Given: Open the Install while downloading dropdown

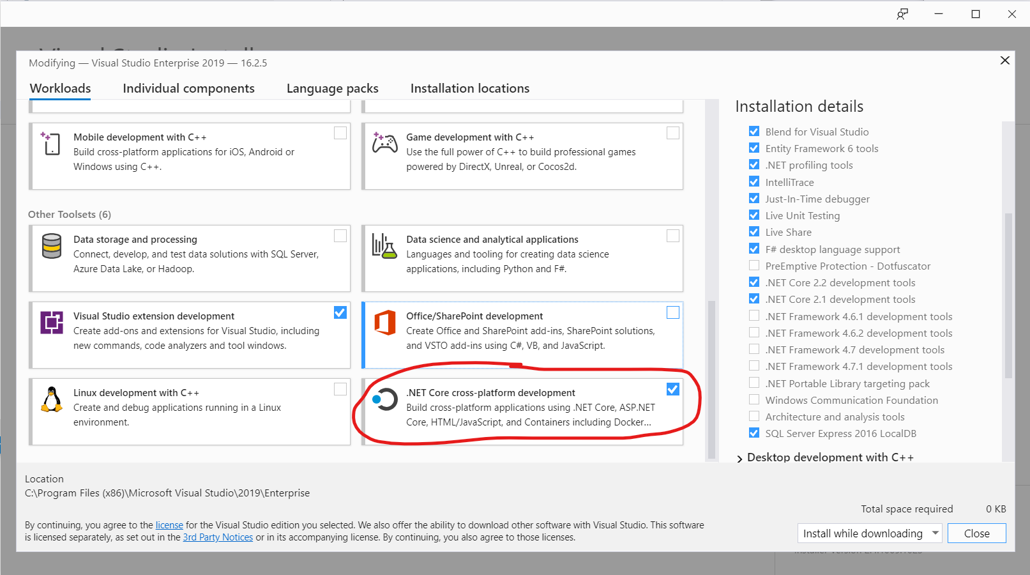Looking at the screenshot, I should 935,533.
